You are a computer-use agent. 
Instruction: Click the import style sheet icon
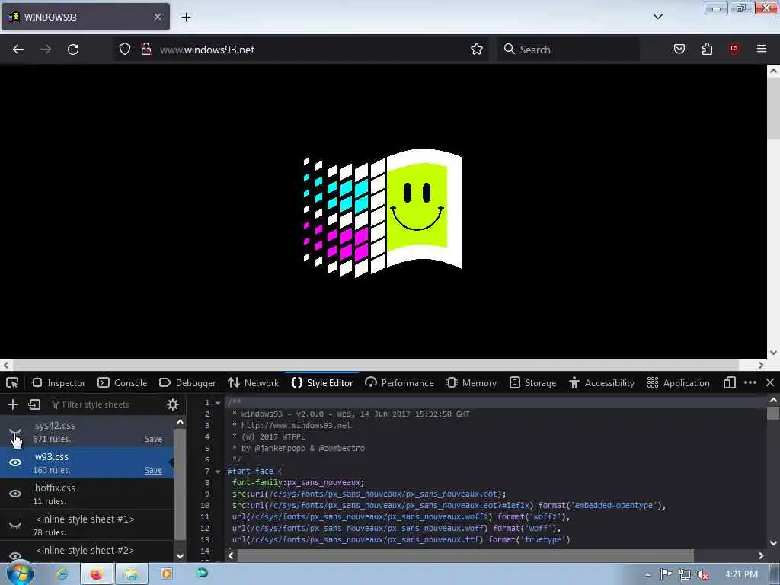coord(34,404)
